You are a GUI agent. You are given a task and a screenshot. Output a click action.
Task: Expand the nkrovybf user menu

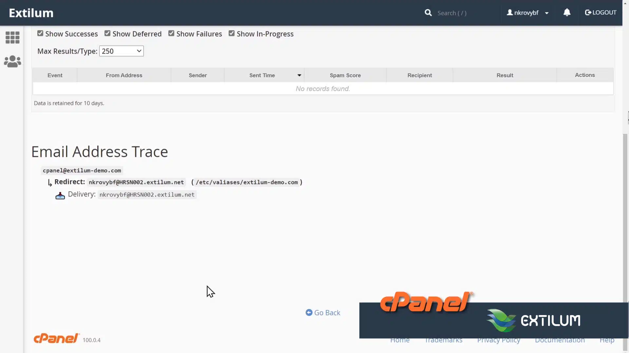(528, 13)
